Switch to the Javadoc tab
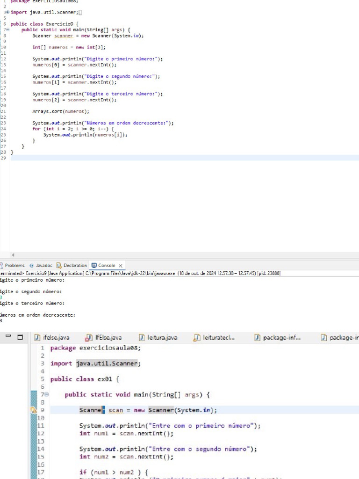Viewport: 359px width, 479px height. point(43,266)
